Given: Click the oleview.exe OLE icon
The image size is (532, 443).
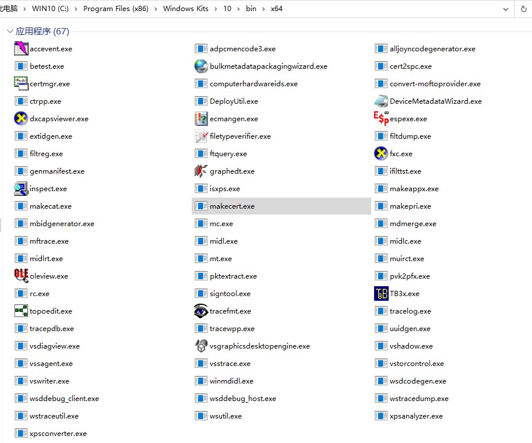Looking at the screenshot, I should 21,276.
